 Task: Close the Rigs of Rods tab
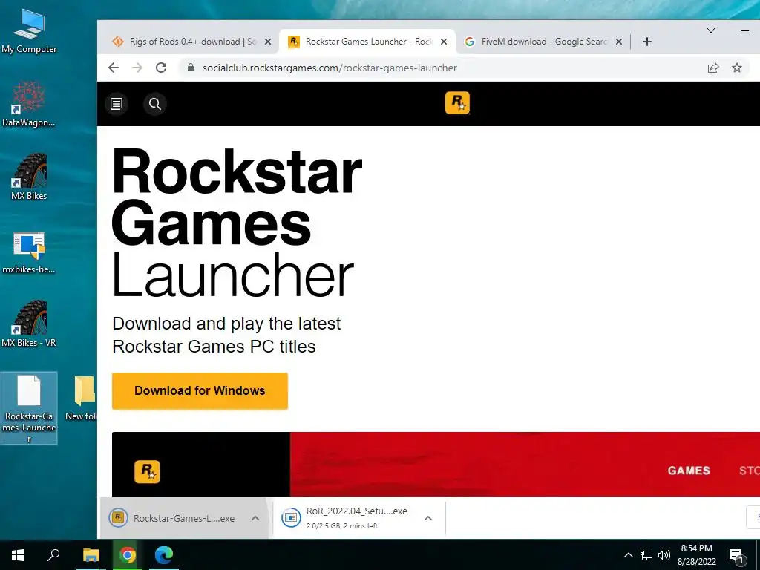(267, 42)
